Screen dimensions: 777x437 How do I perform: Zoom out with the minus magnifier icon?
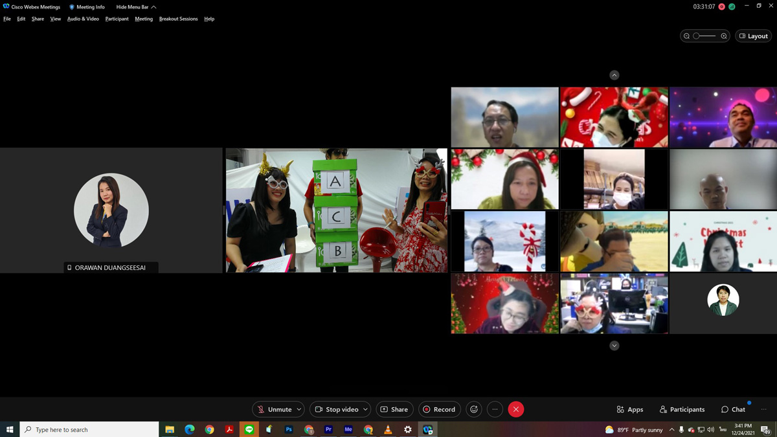click(686, 36)
